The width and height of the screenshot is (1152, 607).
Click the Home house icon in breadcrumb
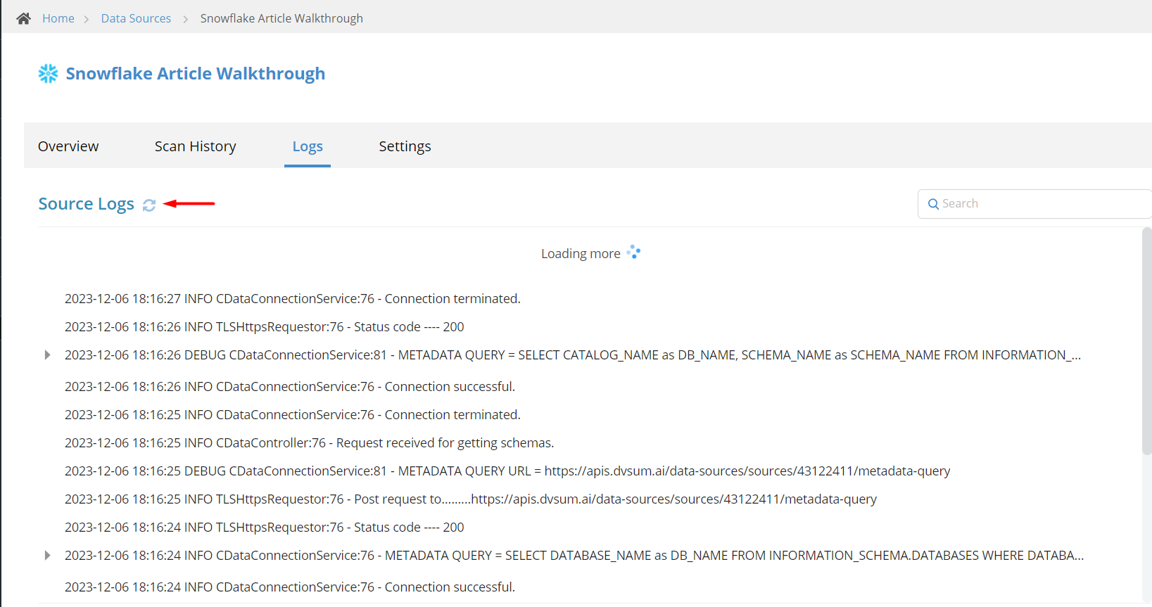pos(23,18)
